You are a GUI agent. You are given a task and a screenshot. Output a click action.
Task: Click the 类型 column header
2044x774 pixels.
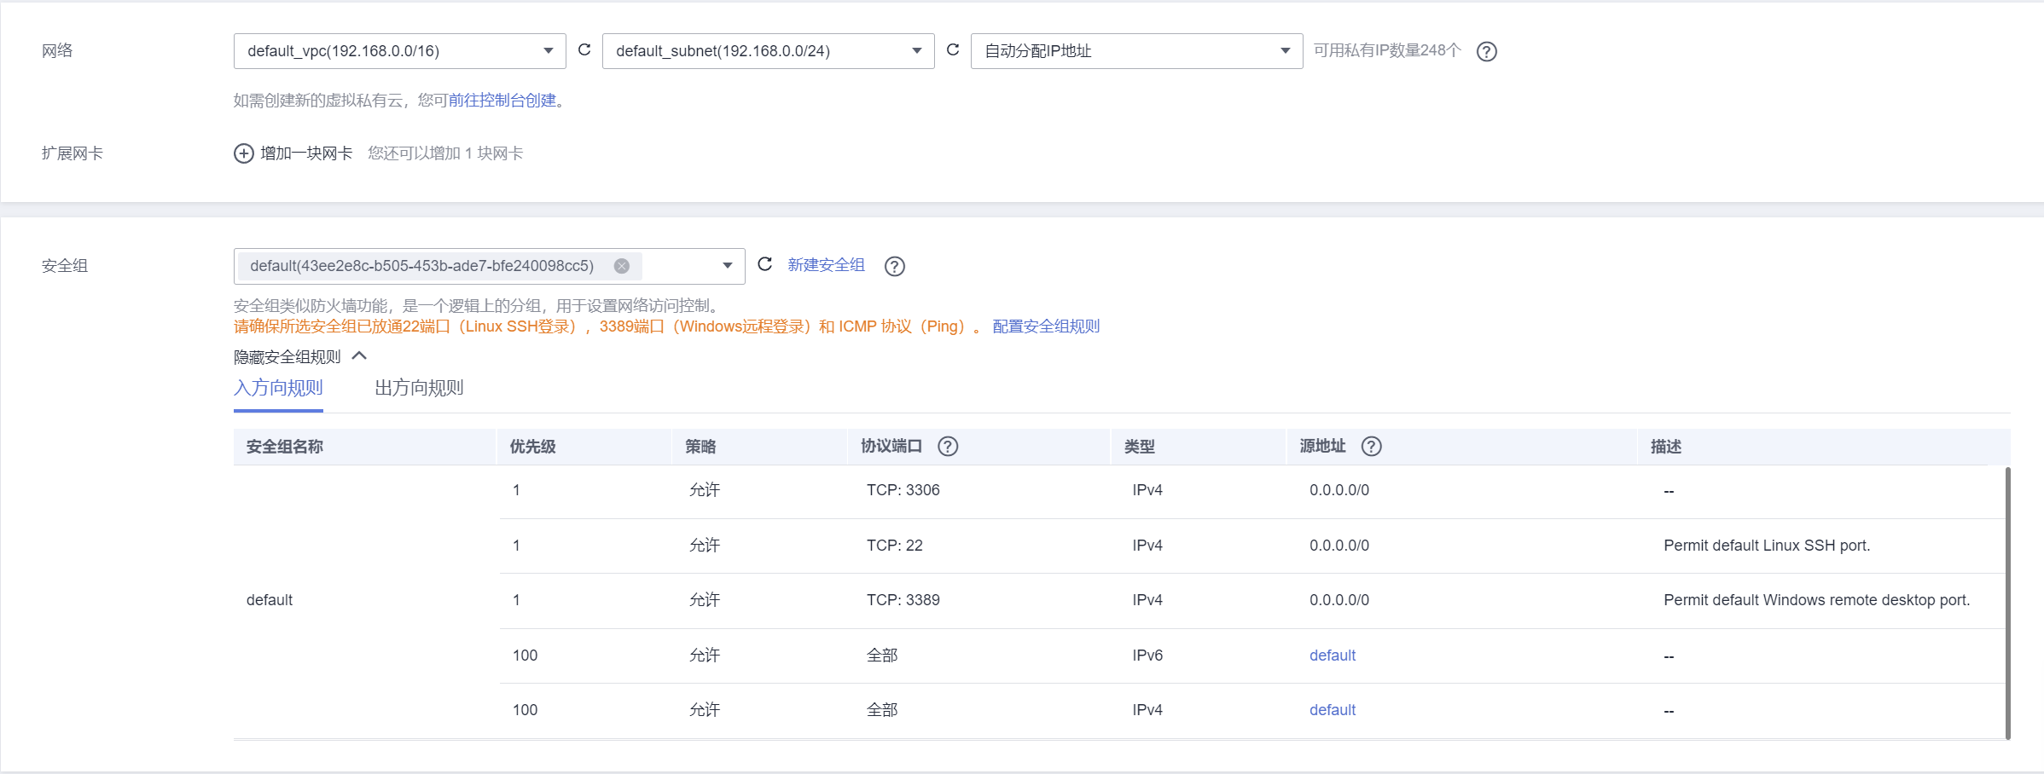[x=1139, y=447]
